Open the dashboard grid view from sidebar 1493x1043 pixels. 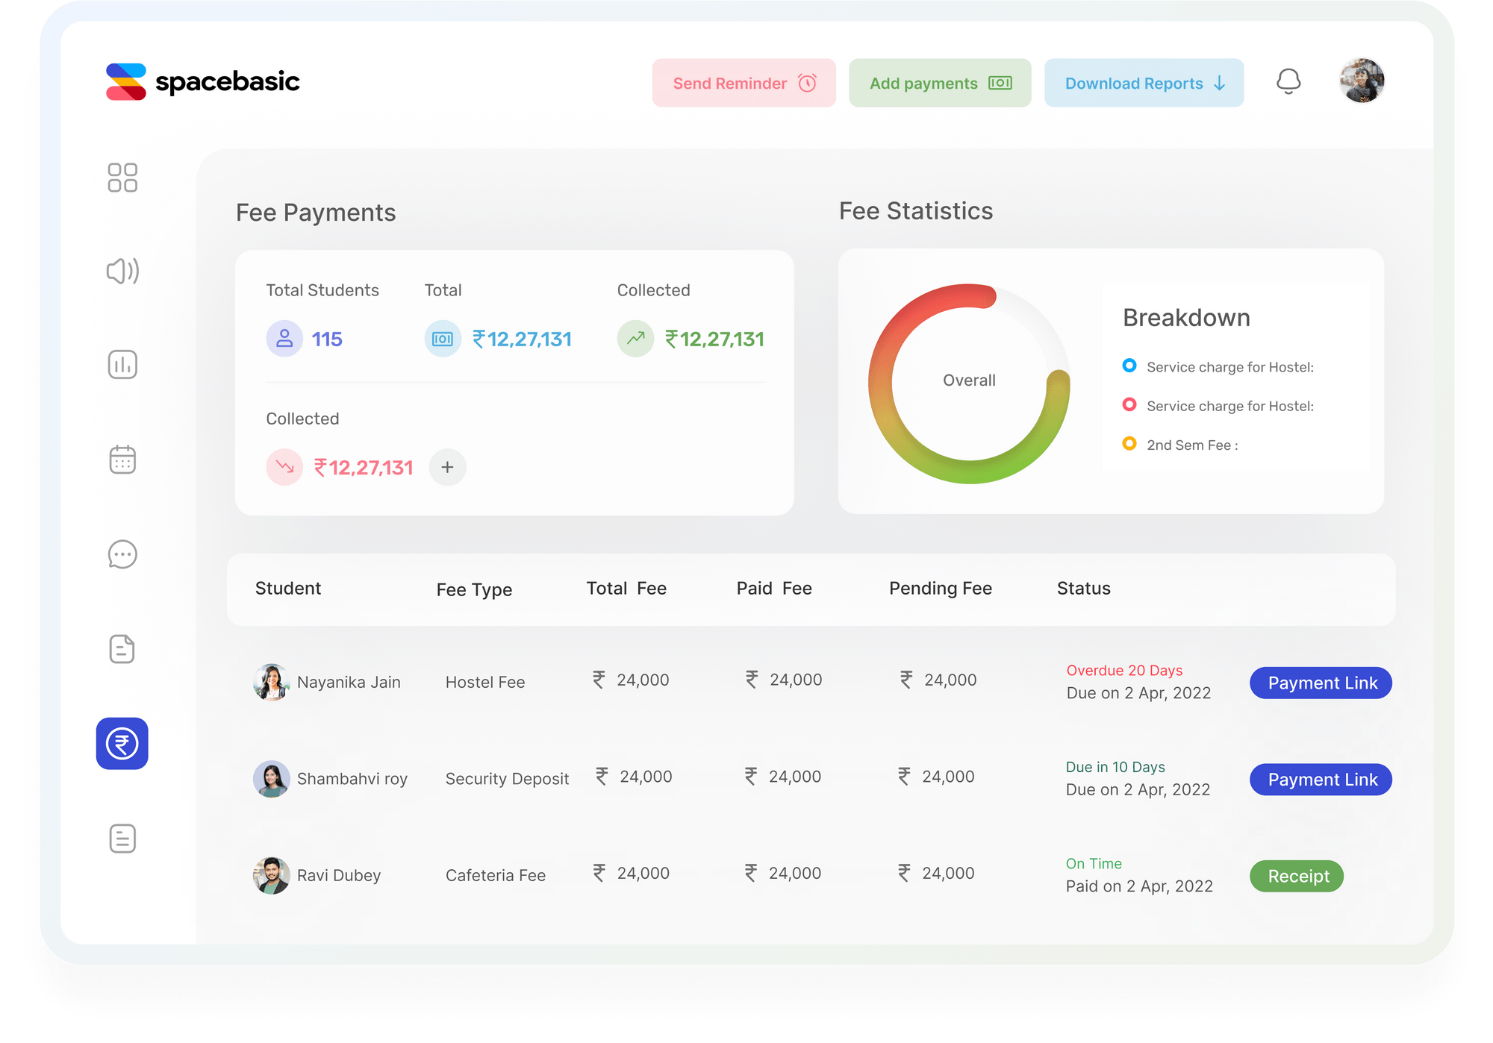tap(122, 178)
